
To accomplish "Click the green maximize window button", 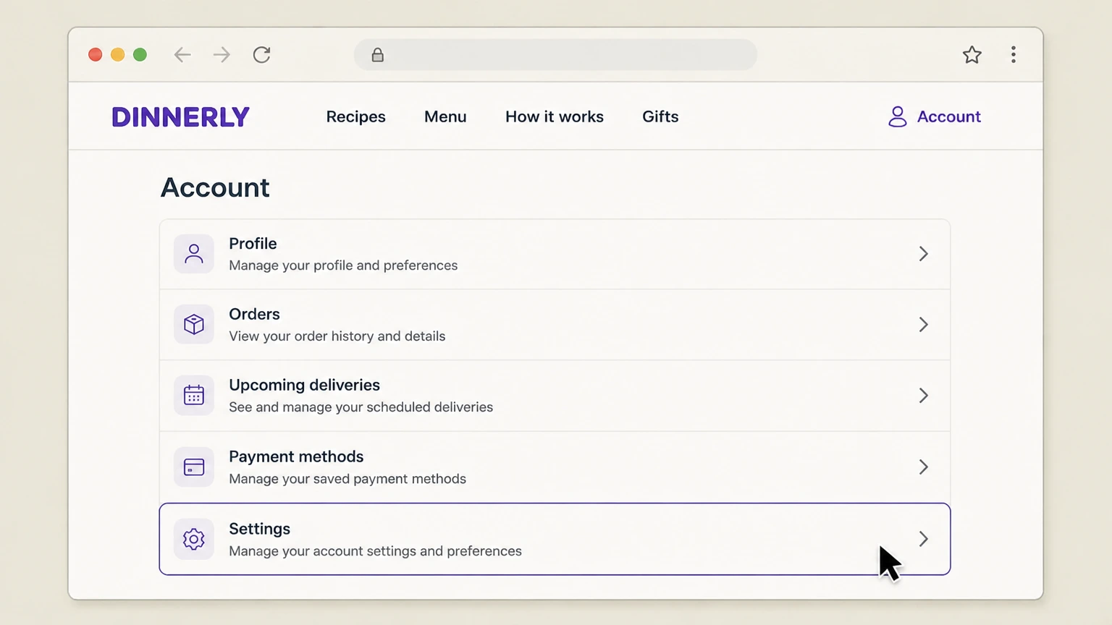I will coord(140,55).
